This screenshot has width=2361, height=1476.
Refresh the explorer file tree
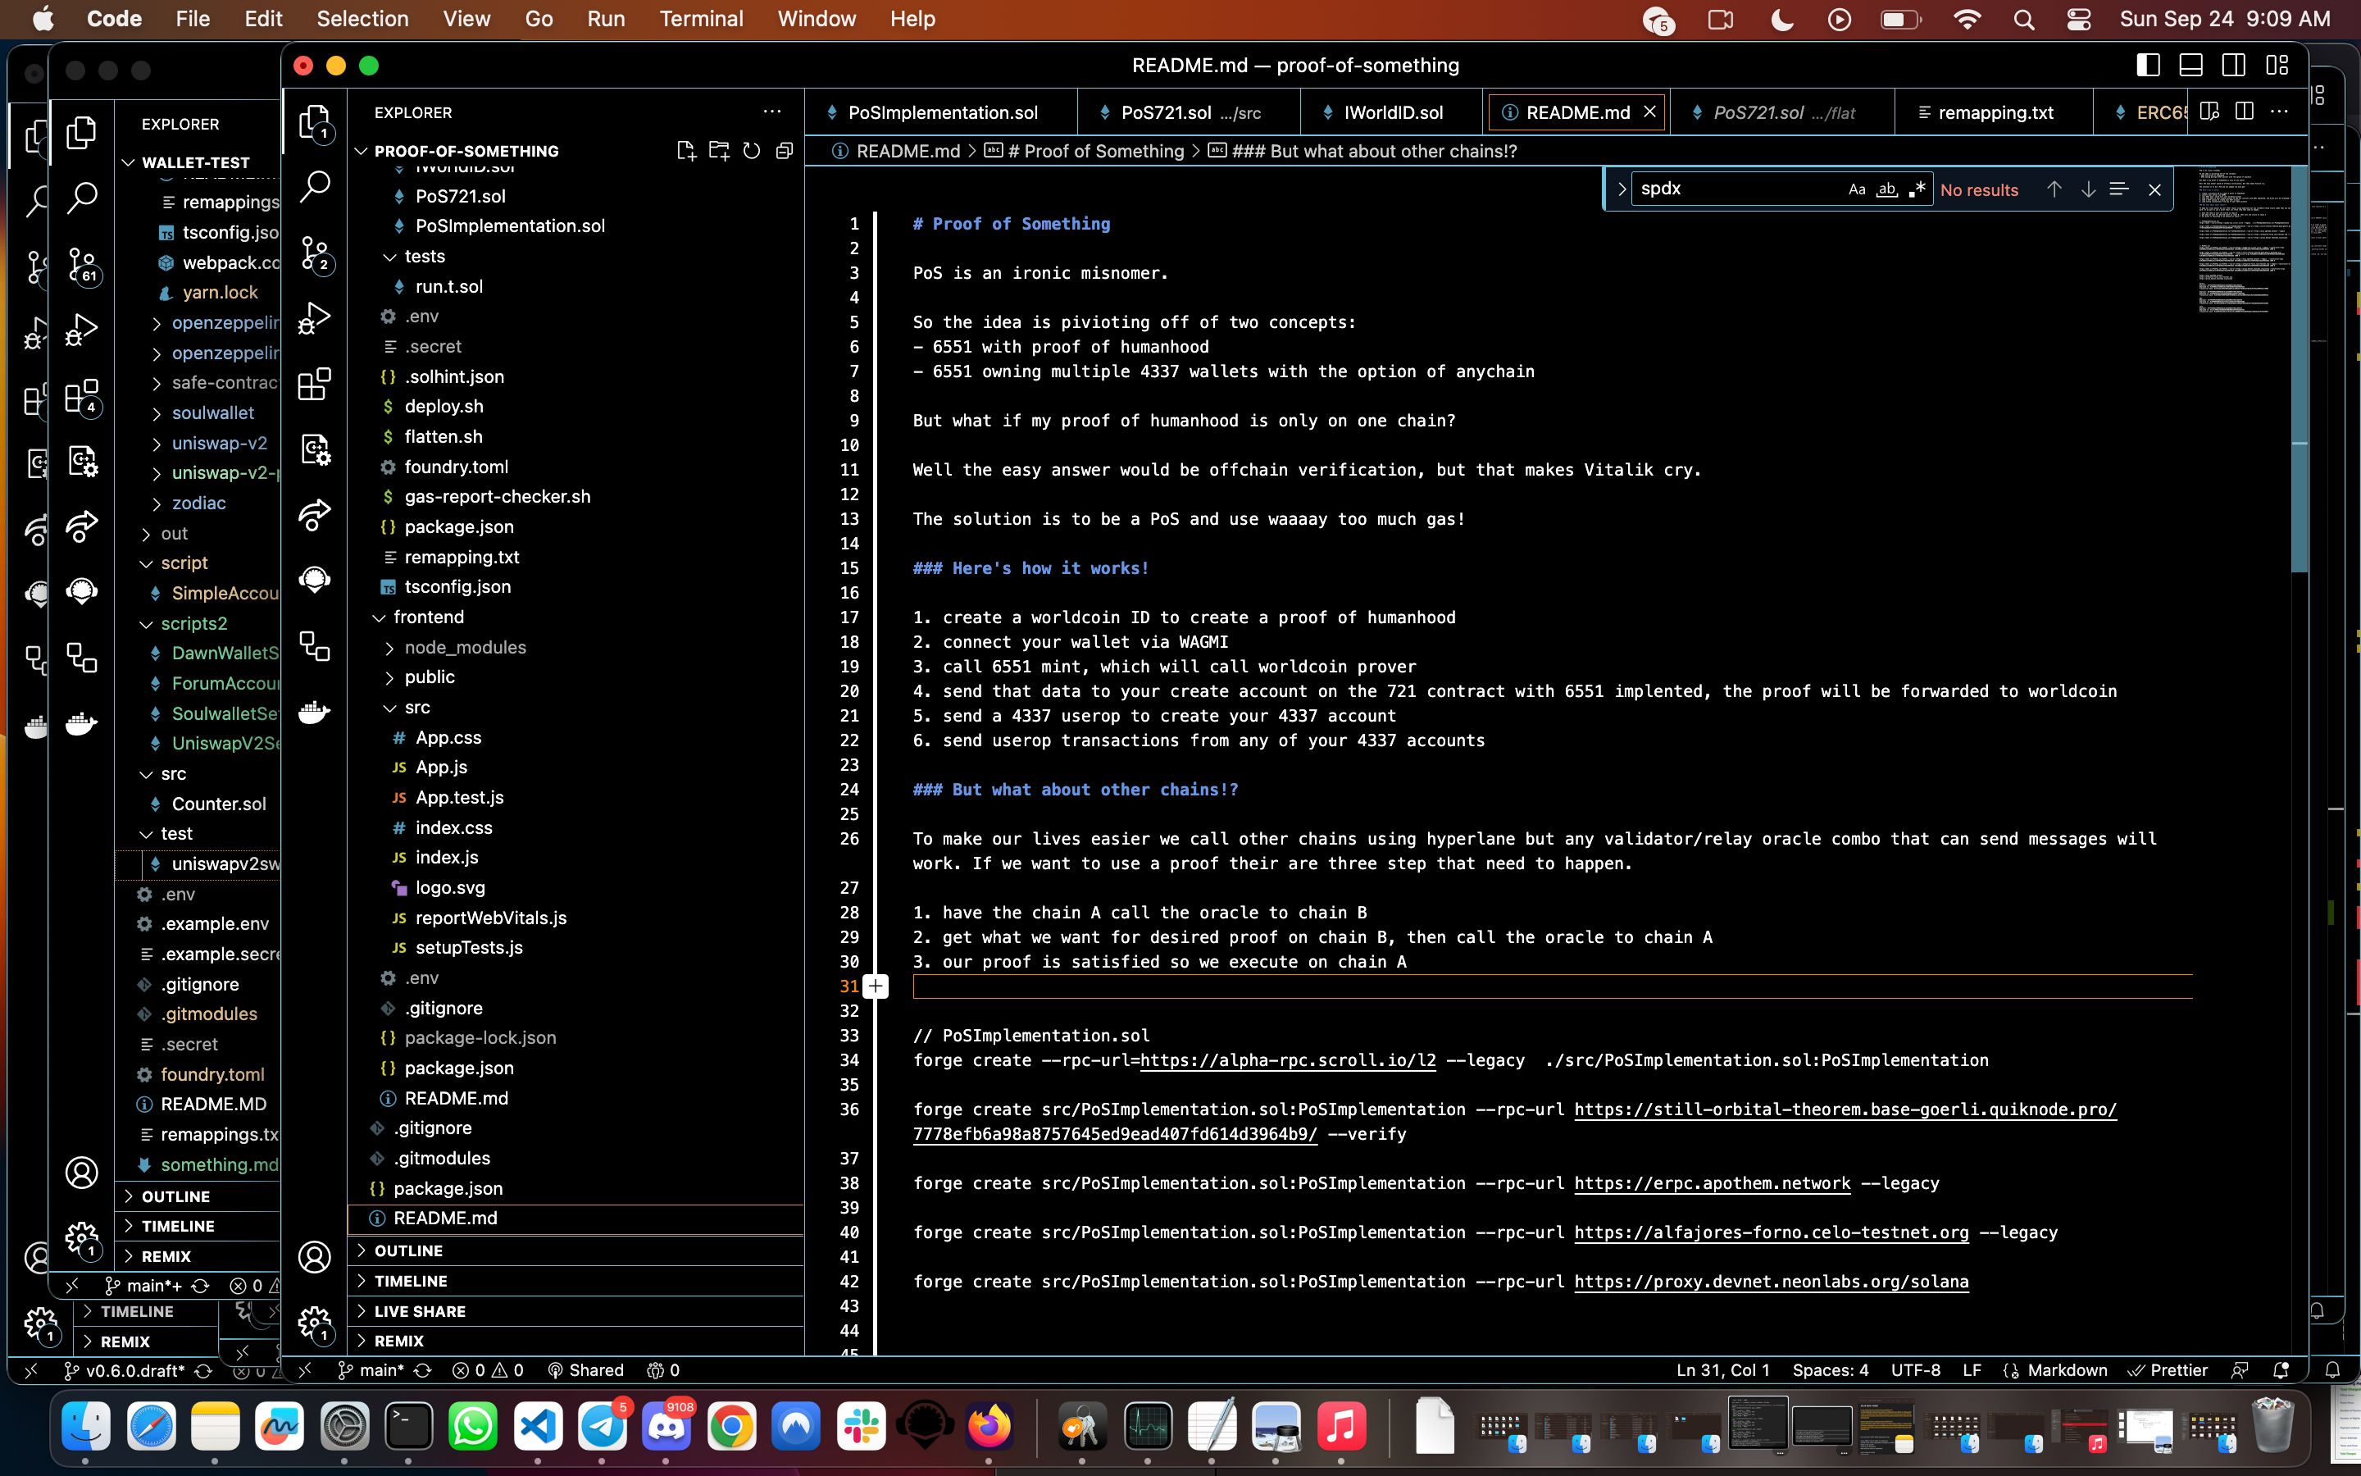751,150
